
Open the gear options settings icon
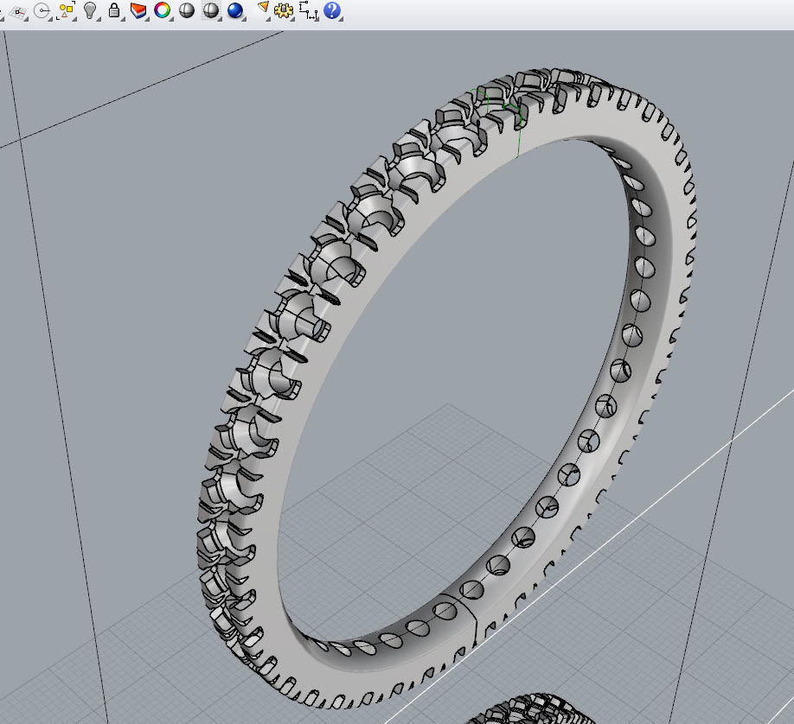pos(284,10)
